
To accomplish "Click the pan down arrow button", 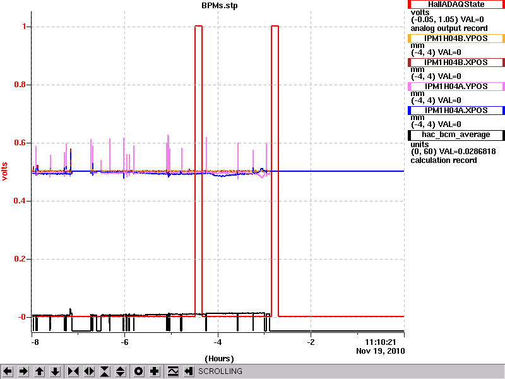I will coord(56,371).
